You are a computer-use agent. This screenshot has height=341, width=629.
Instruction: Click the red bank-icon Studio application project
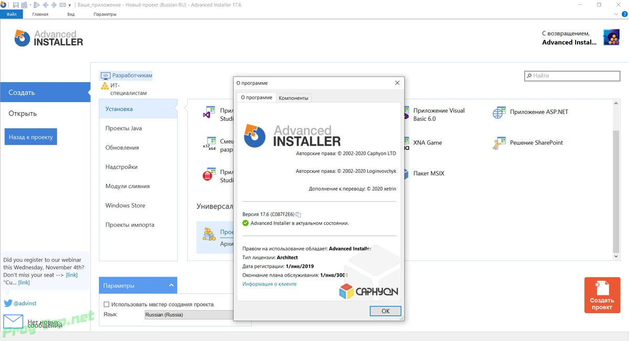[209, 175]
